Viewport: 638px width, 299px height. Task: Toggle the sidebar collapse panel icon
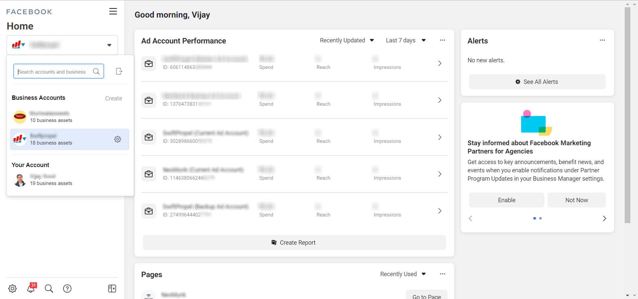pyautogui.click(x=112, y=288)
